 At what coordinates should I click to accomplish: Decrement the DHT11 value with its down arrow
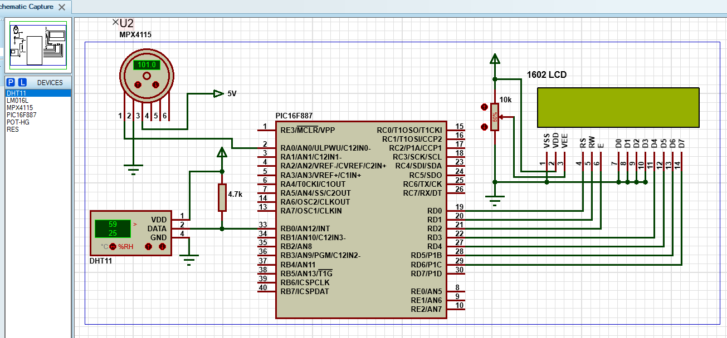click(162, 246)
